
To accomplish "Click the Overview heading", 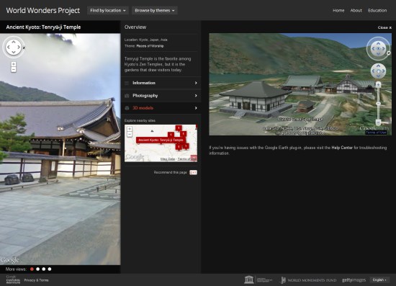I will pyautogui.click(x=135, y=27).
